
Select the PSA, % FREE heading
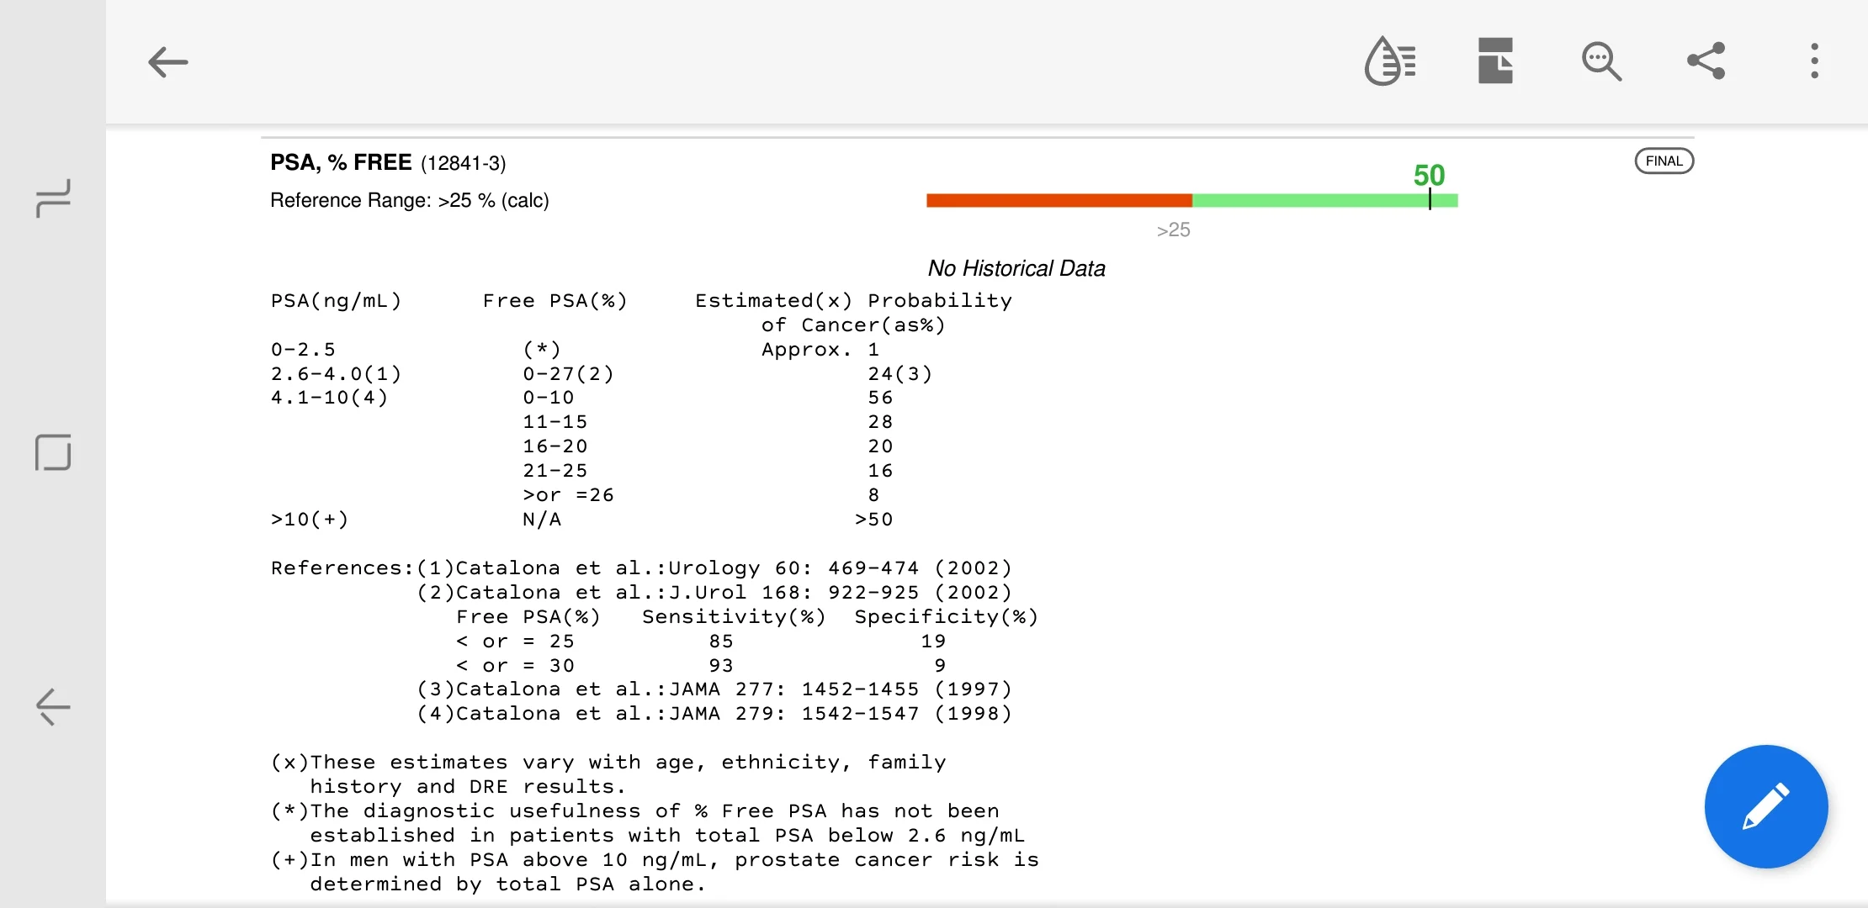click(341, 162)
